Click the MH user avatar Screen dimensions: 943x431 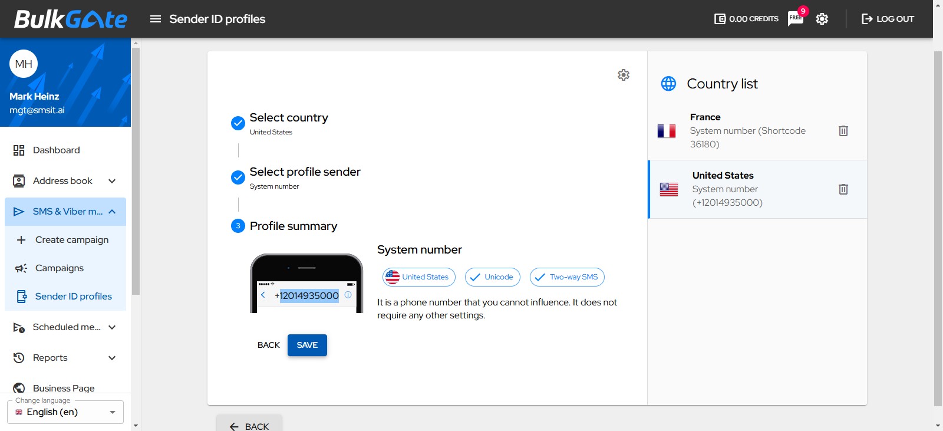(24, 64)
